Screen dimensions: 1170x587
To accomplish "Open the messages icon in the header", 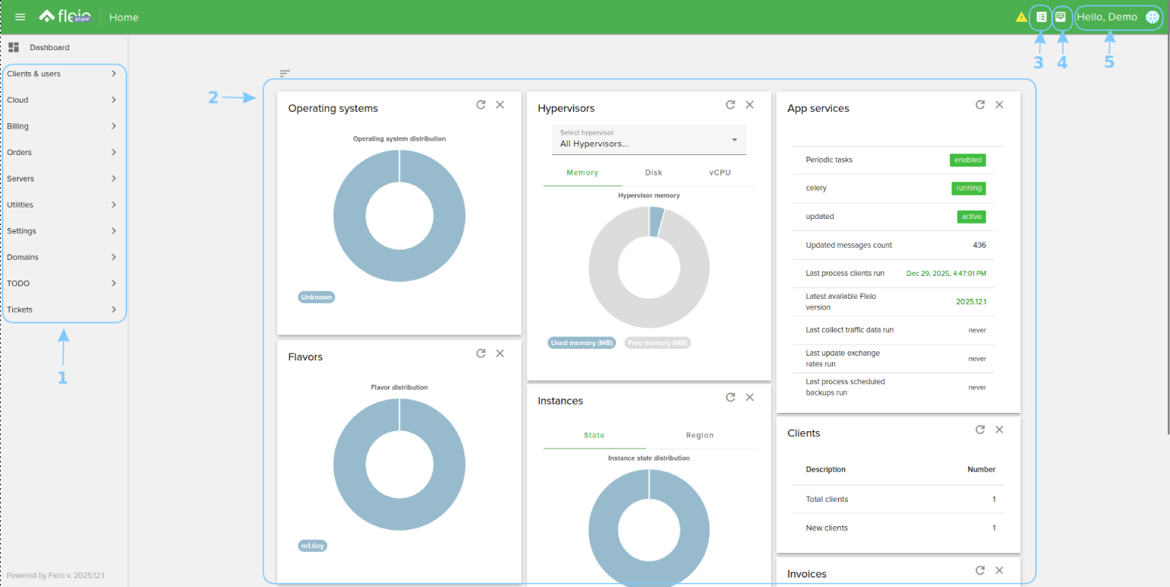I will coord(1062,16).
